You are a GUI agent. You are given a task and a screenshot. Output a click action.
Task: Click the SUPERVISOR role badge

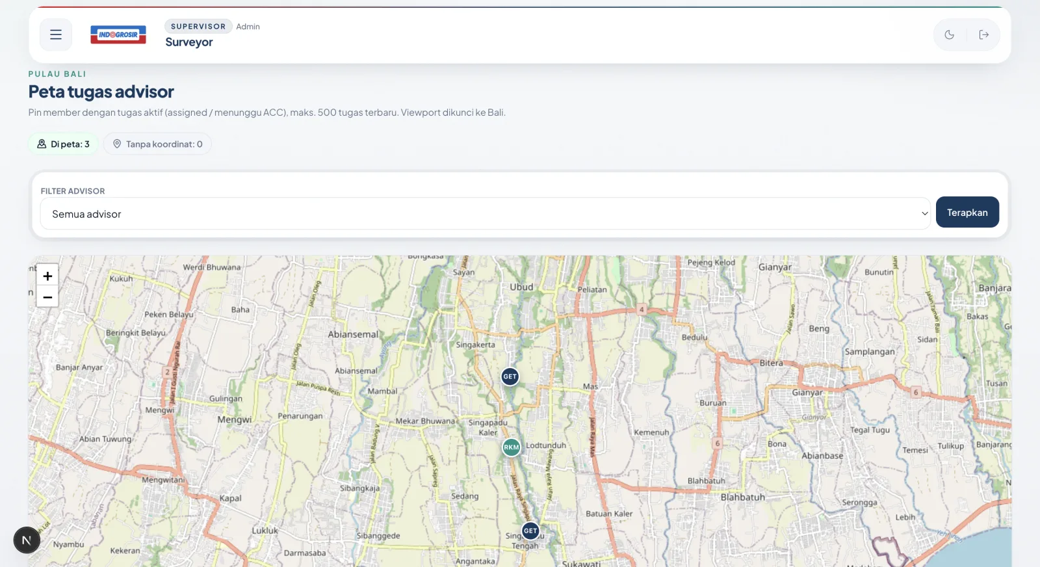198,27
